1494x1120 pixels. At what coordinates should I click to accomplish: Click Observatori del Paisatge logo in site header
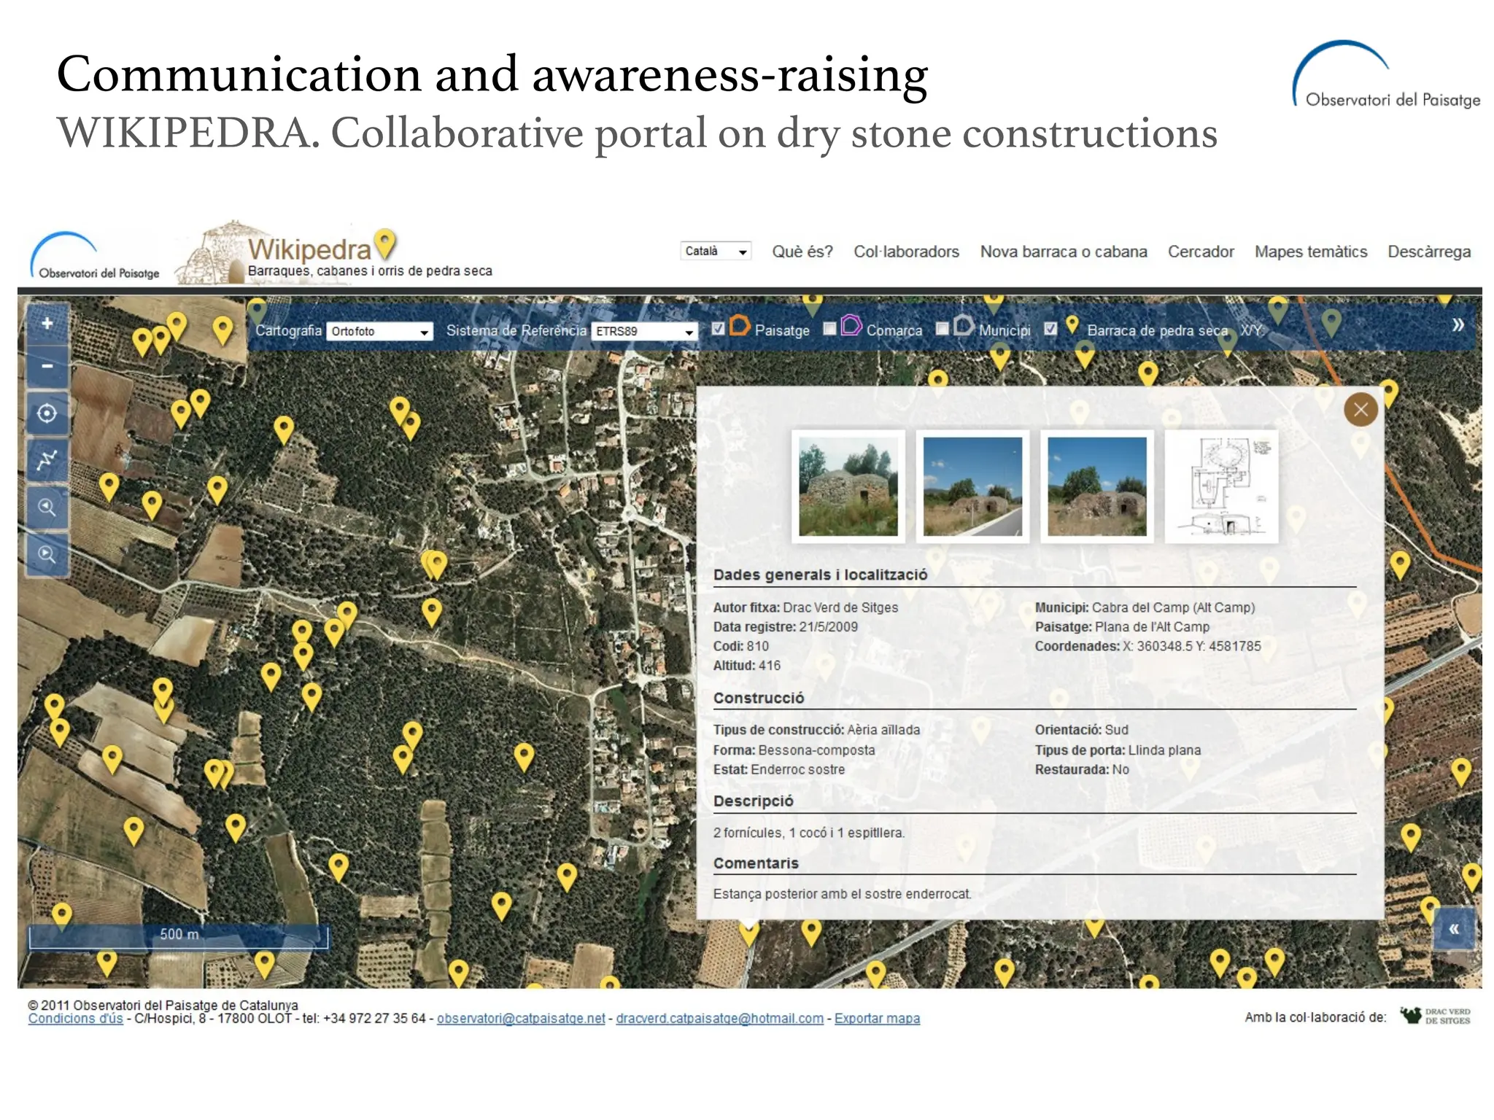[x=95, y=256]
